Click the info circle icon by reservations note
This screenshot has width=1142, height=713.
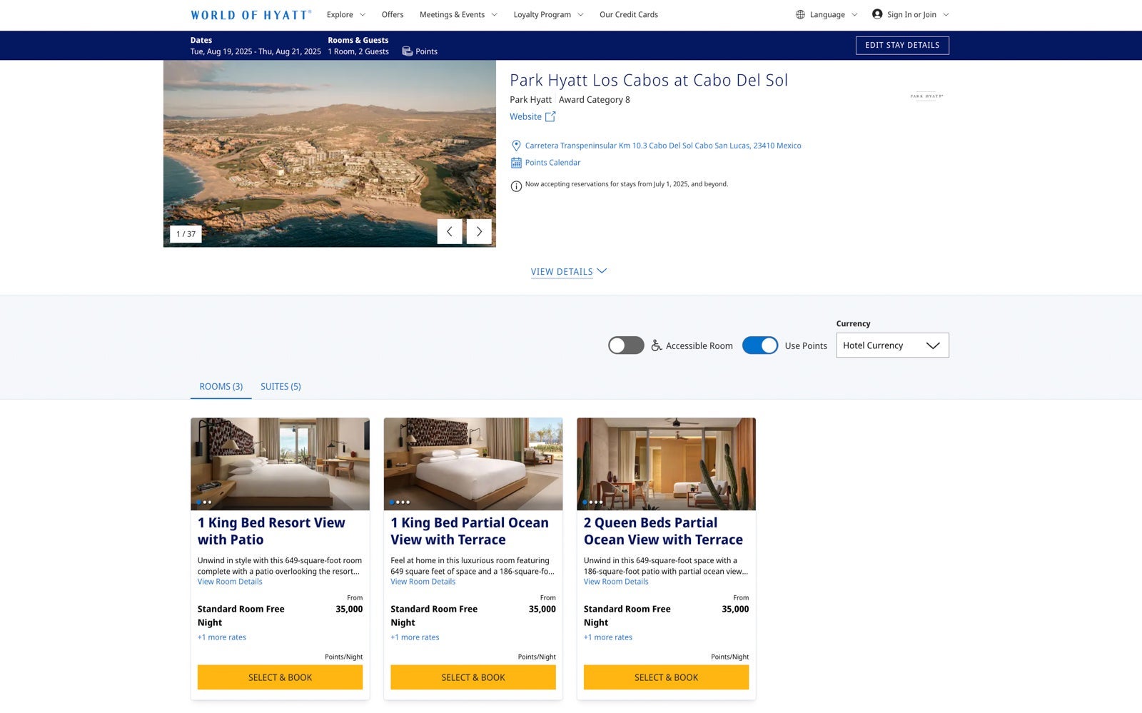coord(516,186)
